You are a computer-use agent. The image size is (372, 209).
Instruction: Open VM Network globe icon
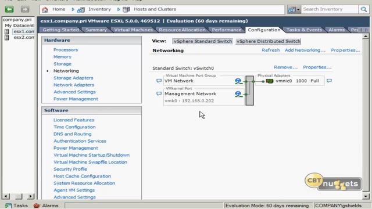coord(238,81)
